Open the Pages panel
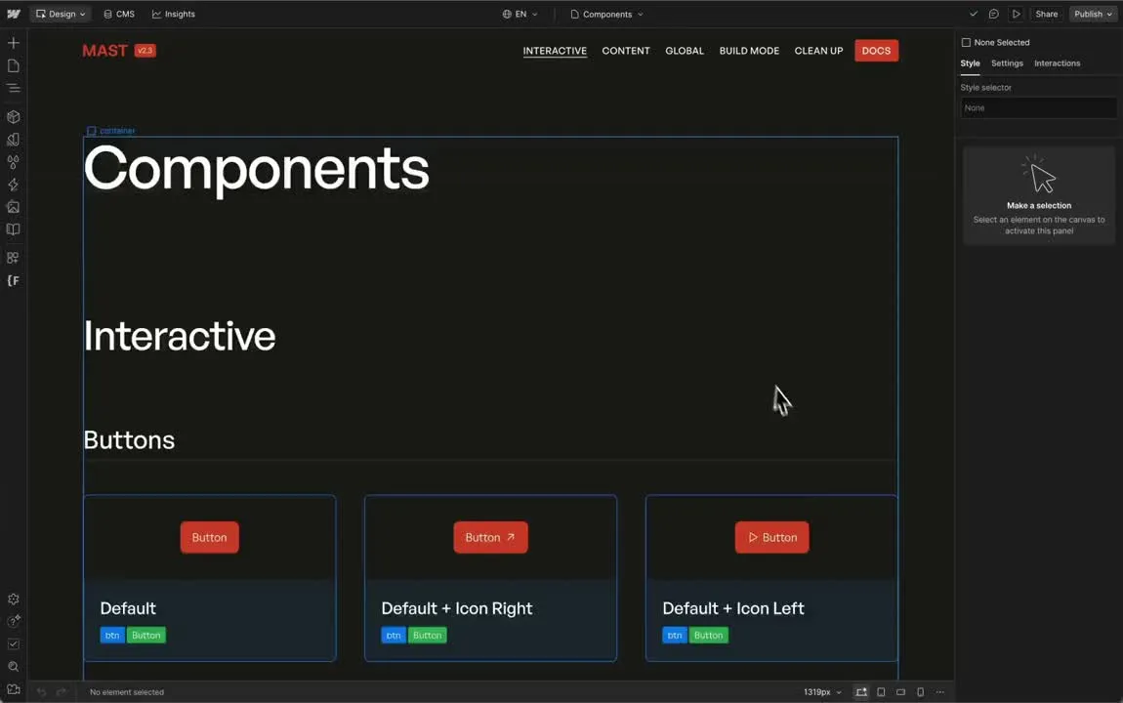1123x703 pixels. 13,65
